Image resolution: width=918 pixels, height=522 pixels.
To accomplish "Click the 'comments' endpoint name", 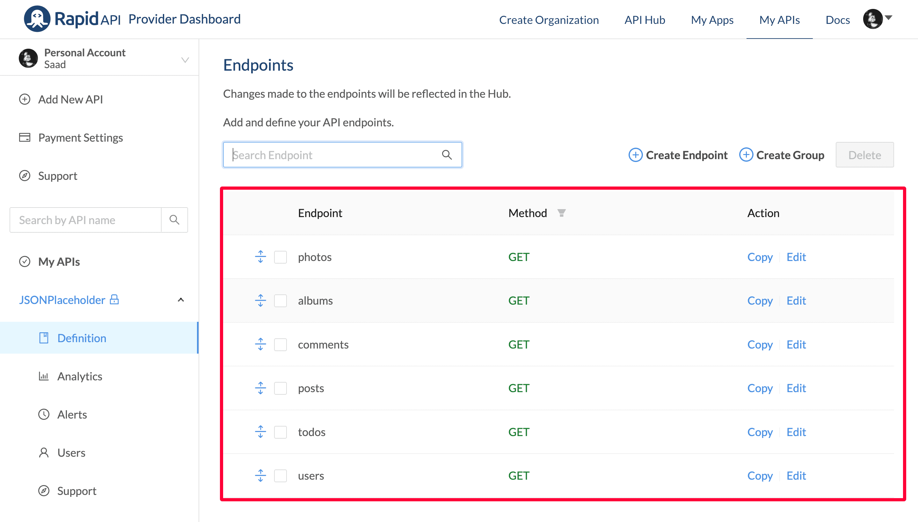I will [x=323, y=344].
